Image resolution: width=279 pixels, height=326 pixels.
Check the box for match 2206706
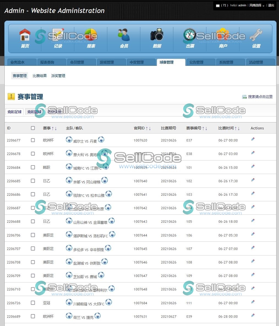[33, 235]
